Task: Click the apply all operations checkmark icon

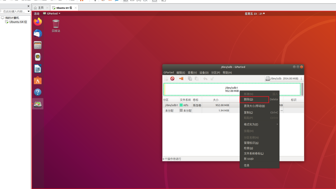Action: [x=212, y=79]
